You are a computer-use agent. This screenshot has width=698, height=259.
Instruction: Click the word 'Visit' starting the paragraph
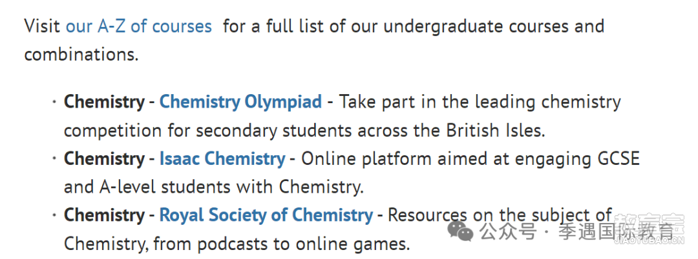[42, 26]
